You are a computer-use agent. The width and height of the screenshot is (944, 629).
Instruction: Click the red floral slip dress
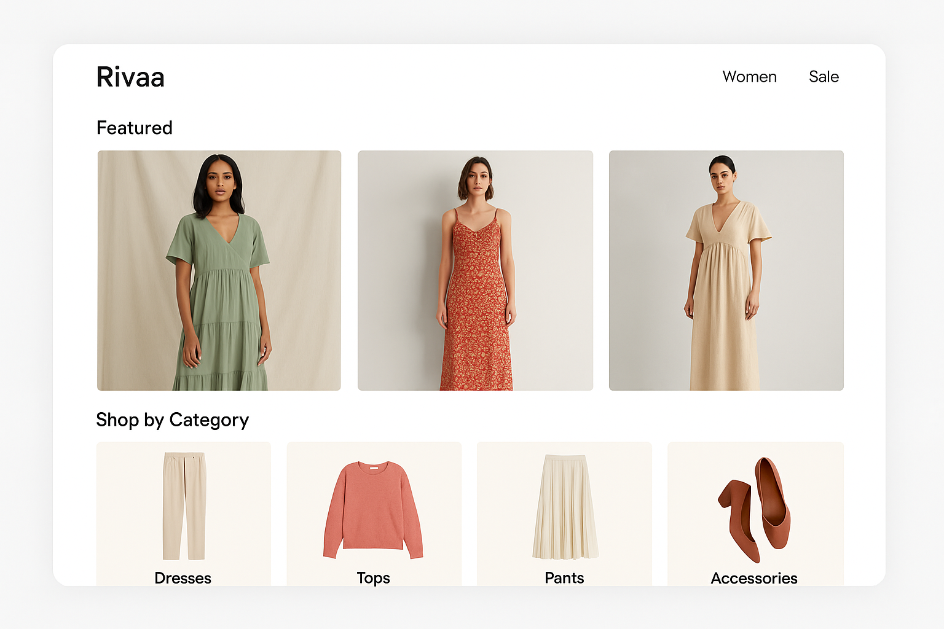(x=476, y=307)
